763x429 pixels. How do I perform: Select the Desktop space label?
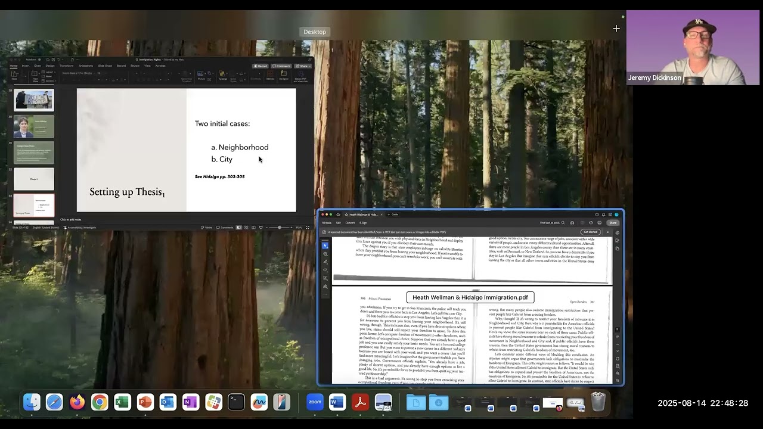[315, 32]
